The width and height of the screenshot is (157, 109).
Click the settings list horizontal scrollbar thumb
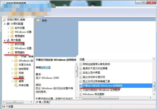pyautogui.click(x=100, y=98)
